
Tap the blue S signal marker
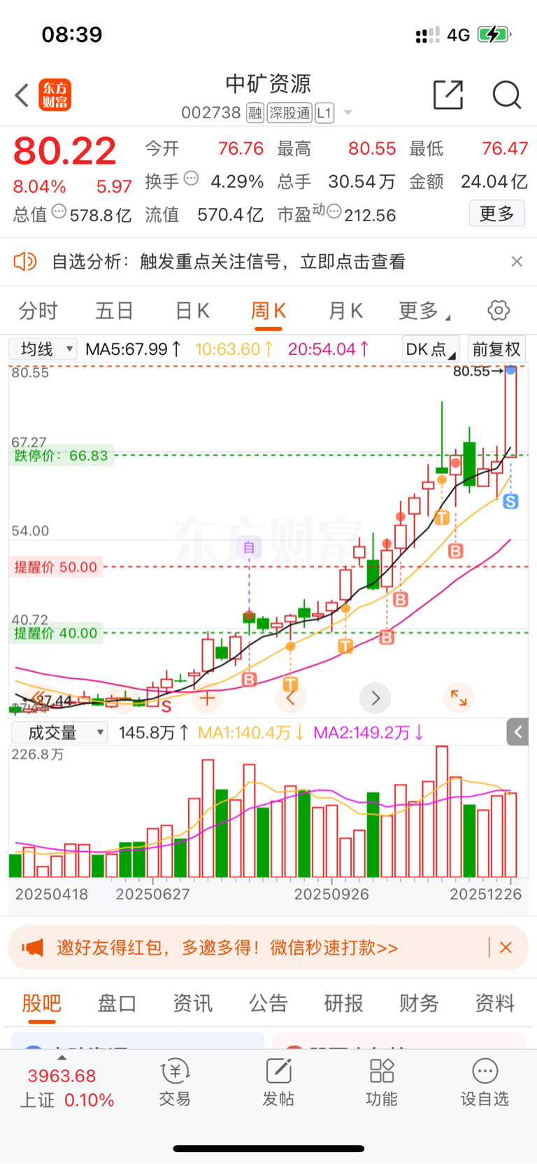[510, 501]
